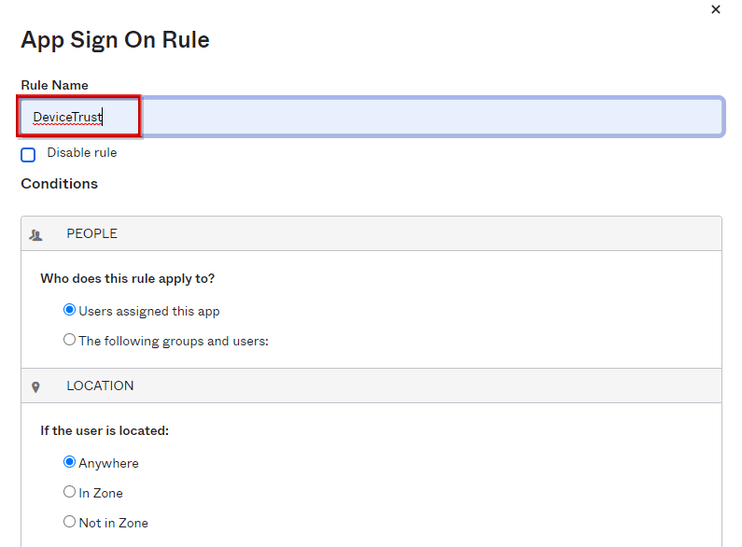
Task: Click the misspelled DeviceTrust text
Action: click(x=67, y=118)
